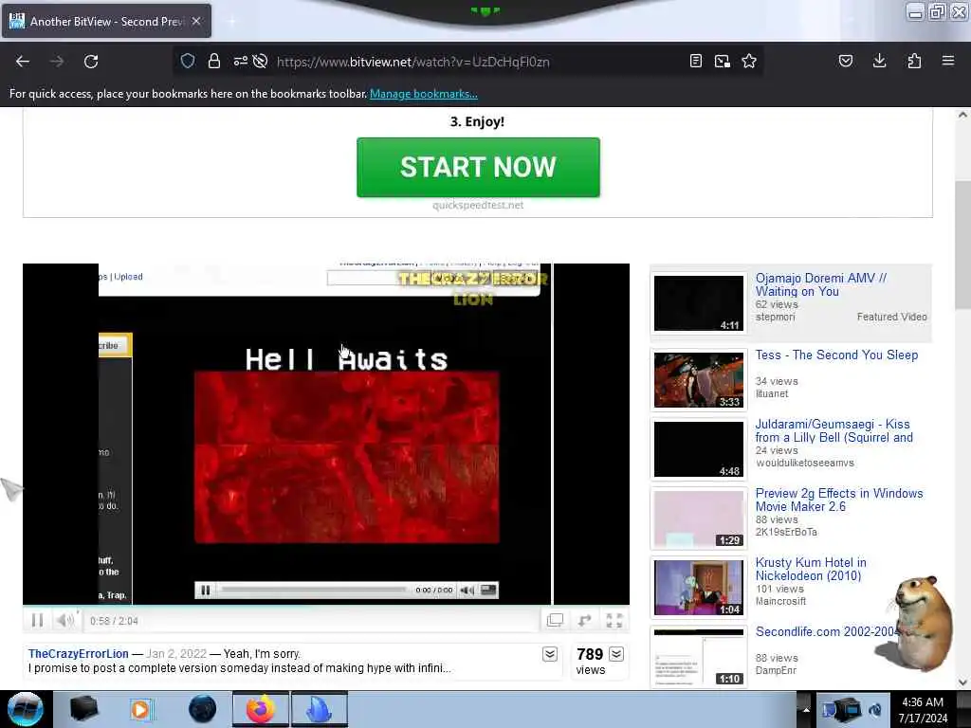The width and height of the screenshot is (971, 728).
Task: Open the site permissions icon
Action: [x=240, y=61]
